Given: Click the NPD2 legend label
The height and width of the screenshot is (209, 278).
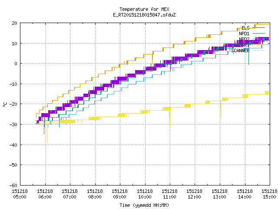Looking at the screenshot, I should click(244, 39).
